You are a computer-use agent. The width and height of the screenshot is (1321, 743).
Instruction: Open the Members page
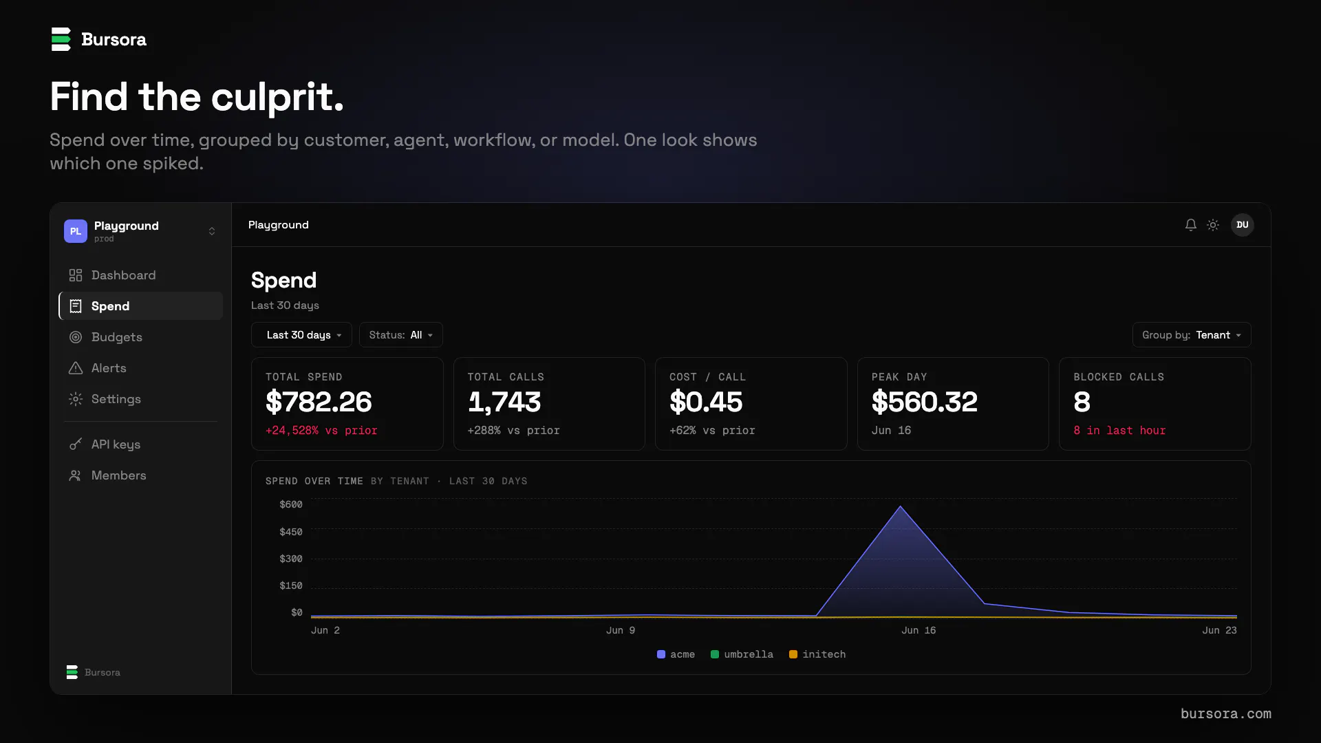(140, 475)
